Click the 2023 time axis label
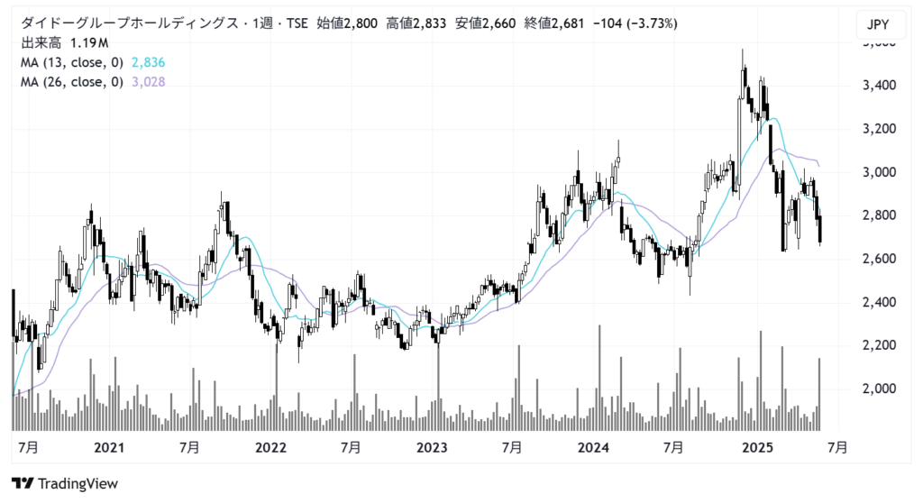923x503 pixels. (x=432, y=448)
